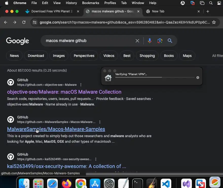This screenshot has height=188, width=223.
Task: Filter results by Download
Action: [x=36, y=56]
